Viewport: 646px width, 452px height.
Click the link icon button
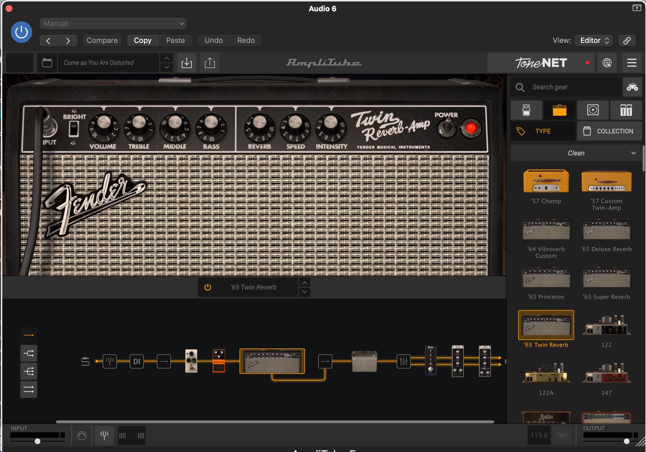[627, 40]
